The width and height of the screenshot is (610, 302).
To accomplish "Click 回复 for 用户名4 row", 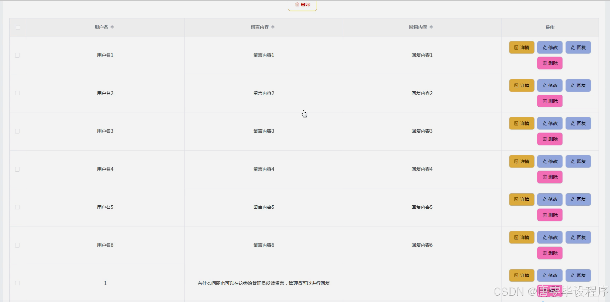I will 578,162.
